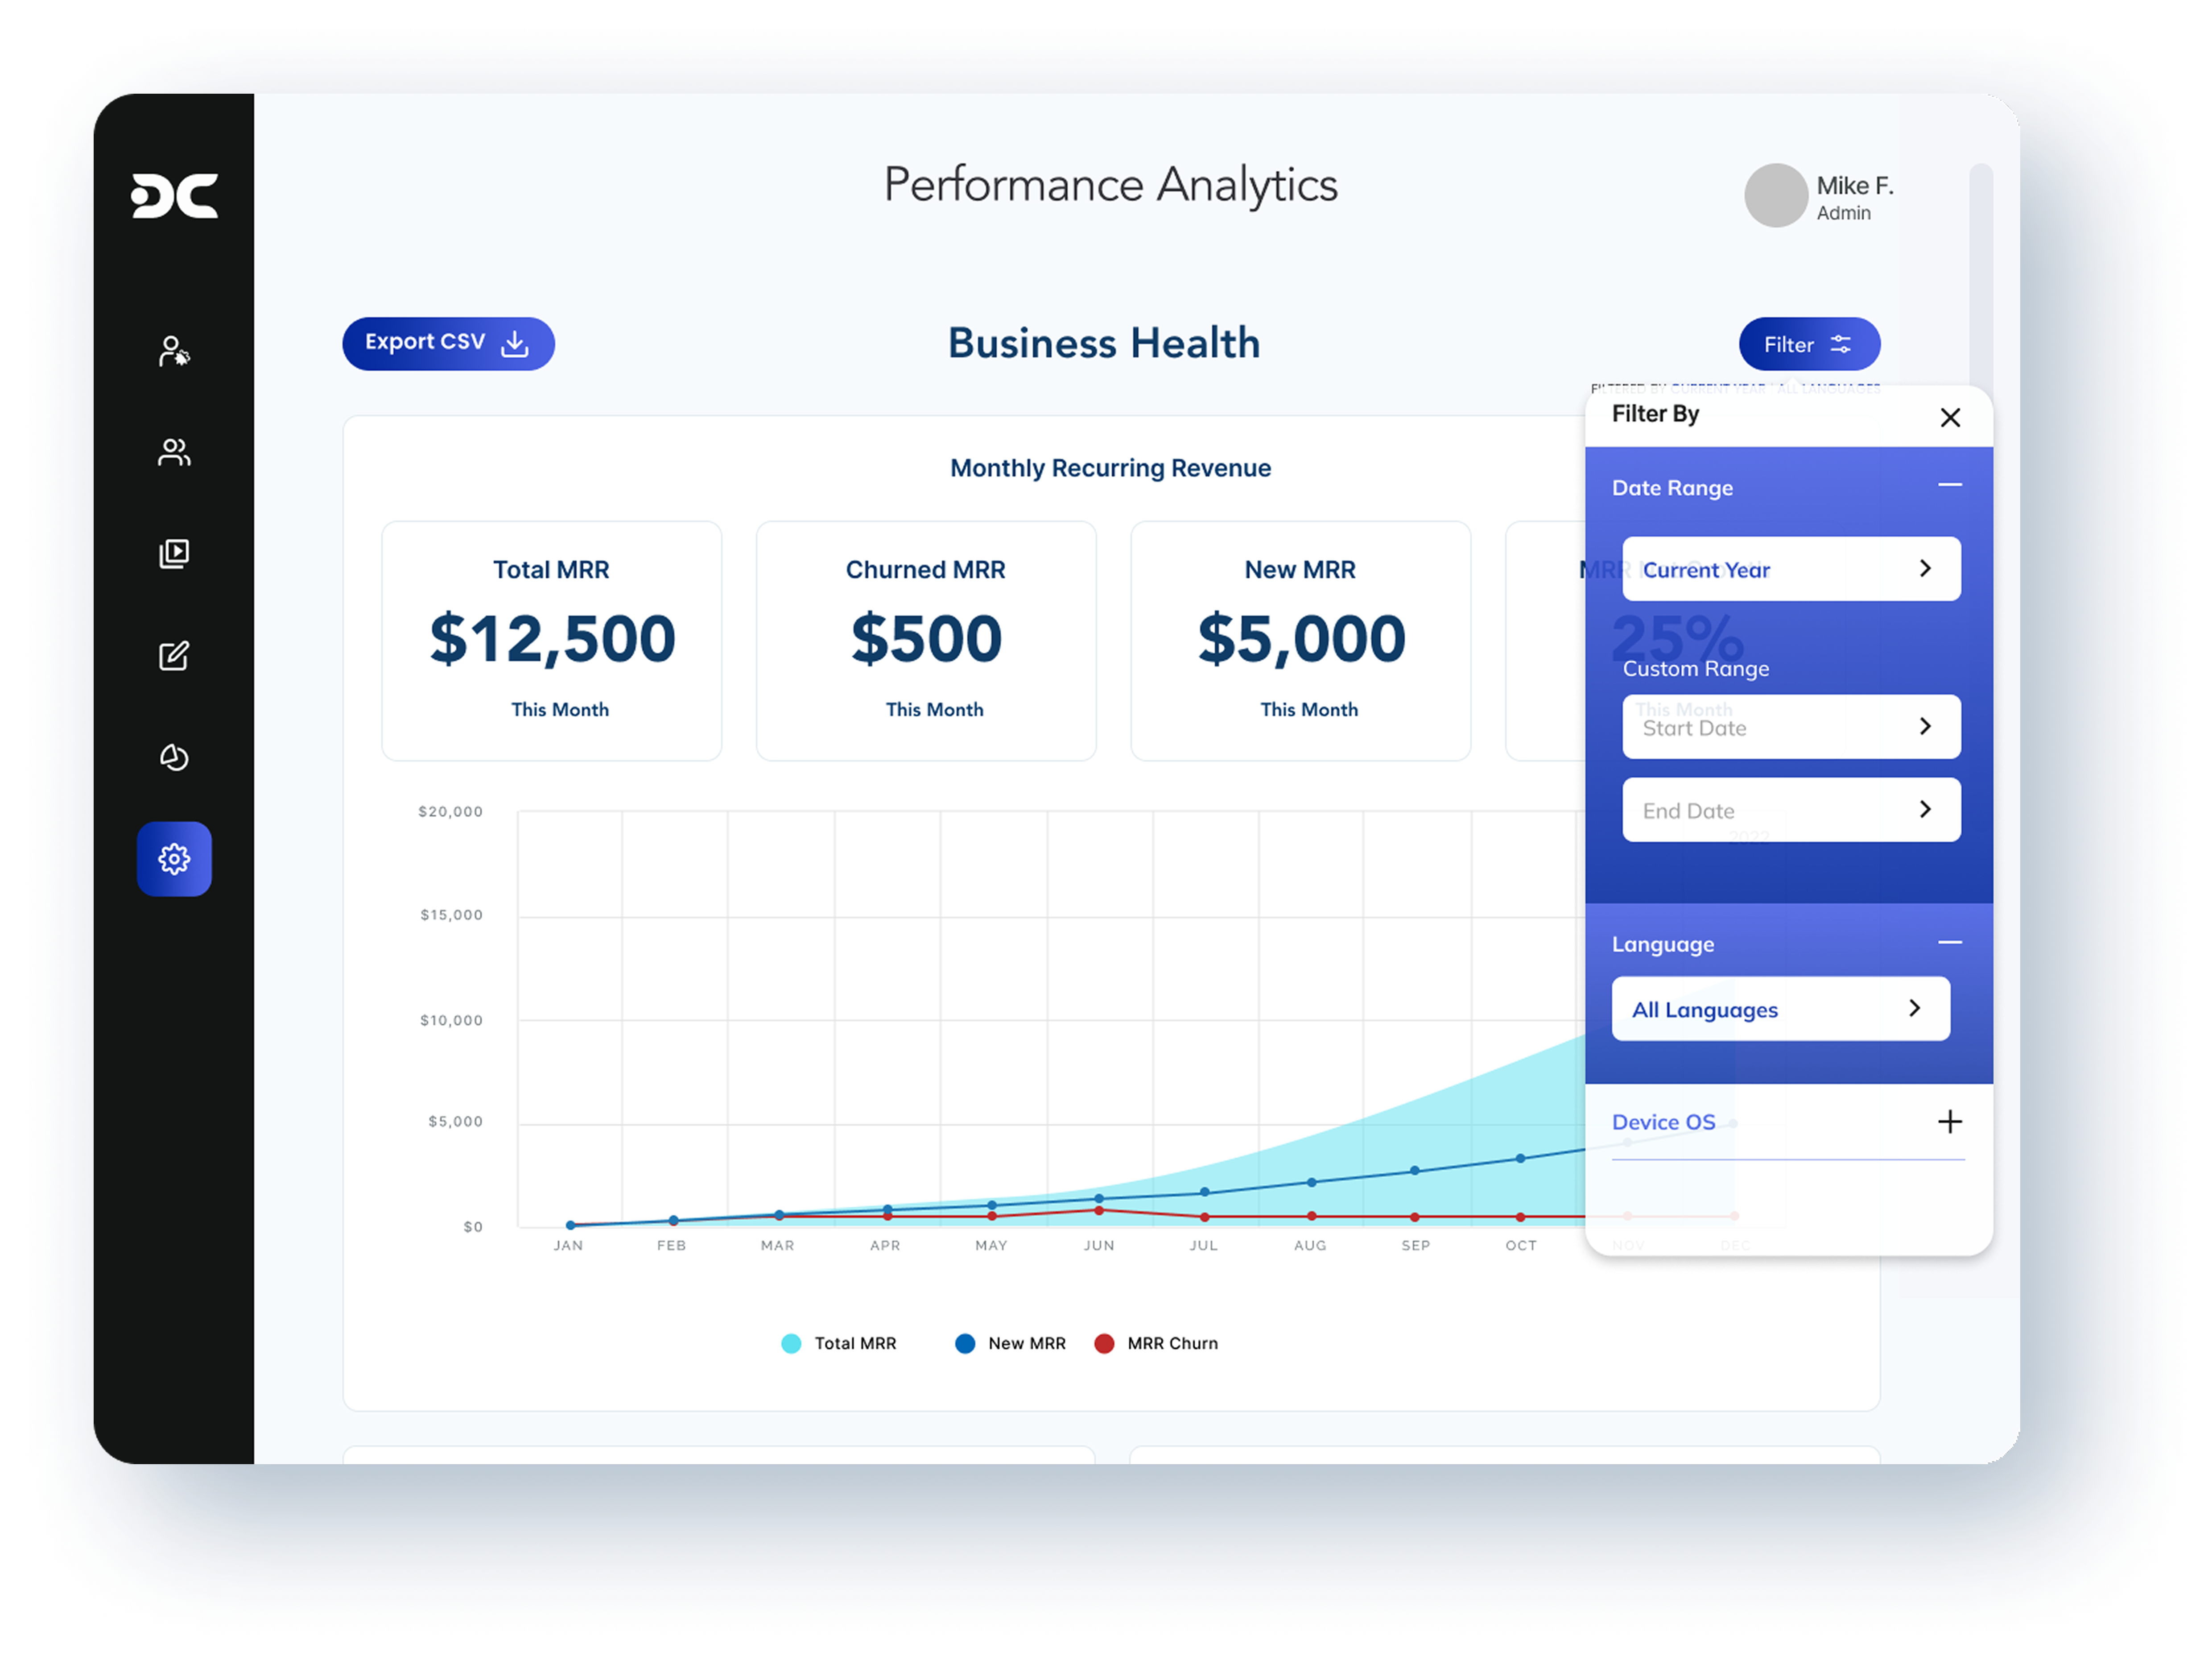Open the End Date picker
This screenshot has width=2212, height=1656.
pos(1791,810)
